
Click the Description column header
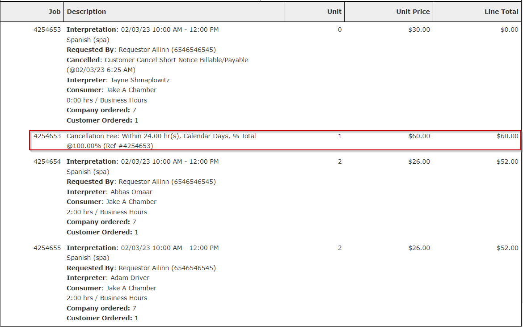pyautogui.click(x=86, y=12)
